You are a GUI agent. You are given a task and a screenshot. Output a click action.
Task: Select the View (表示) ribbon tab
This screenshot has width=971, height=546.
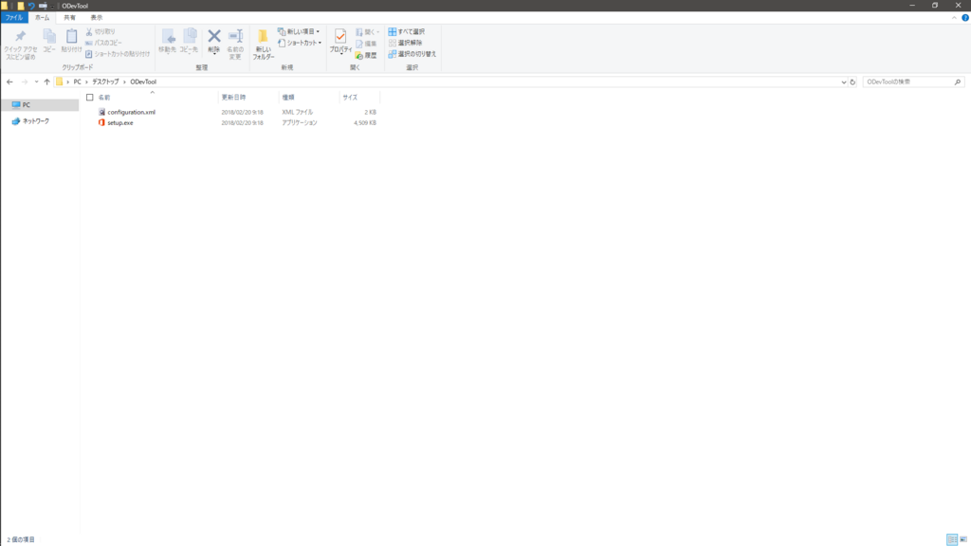(97, 17)
